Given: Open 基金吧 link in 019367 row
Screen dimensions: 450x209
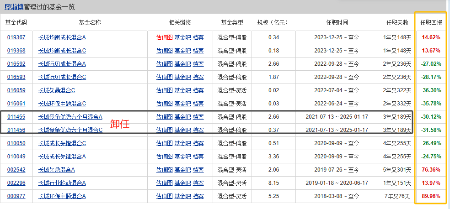Looking at the screenshot, I should click(x=182, y=37).
